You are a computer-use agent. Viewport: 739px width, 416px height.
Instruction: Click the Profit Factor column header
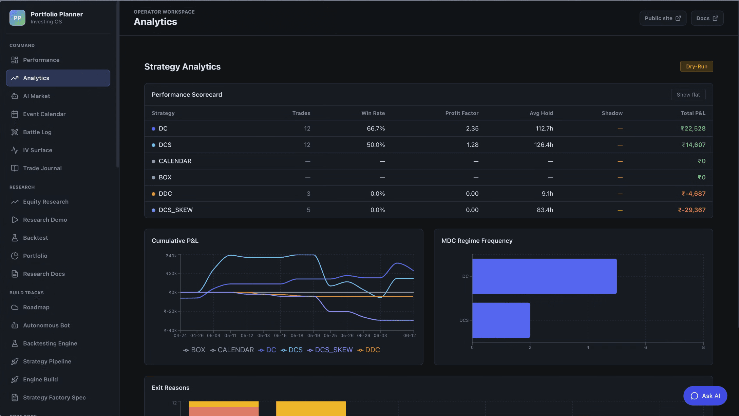[462, 113]
